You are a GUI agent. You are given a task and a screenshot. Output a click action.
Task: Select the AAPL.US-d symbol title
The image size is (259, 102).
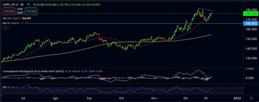point(11,5)
